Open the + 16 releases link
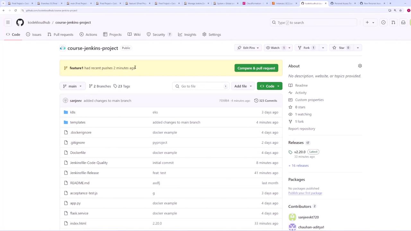 pos(299,166)
